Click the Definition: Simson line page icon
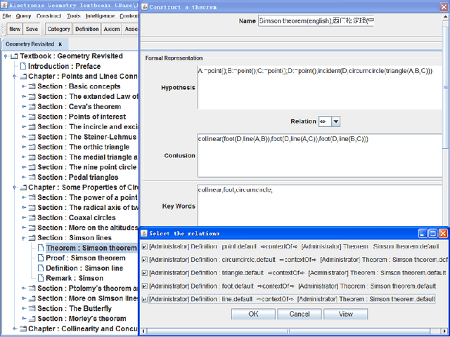 (x=41, y=268)
